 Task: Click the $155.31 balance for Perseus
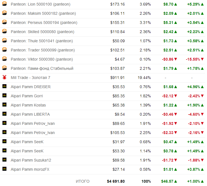(117, 23)
